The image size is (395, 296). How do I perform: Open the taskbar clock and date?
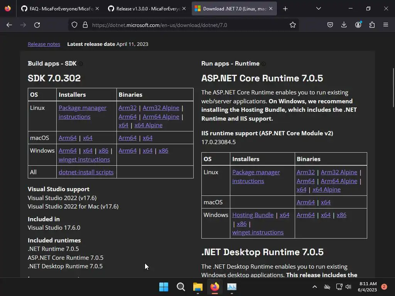(367, 287)
